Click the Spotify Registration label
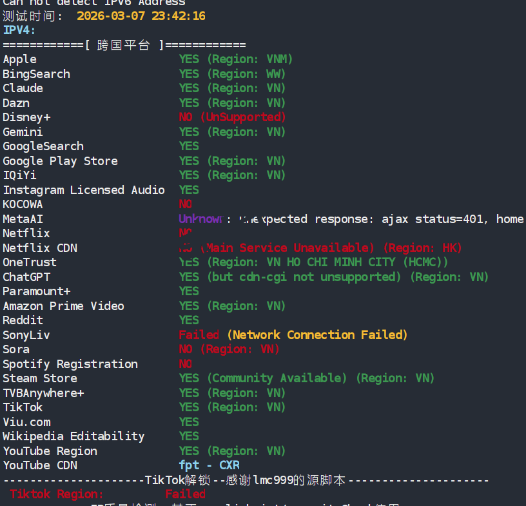526x506 pixels. pyautogui.click(x=70, y=364)
